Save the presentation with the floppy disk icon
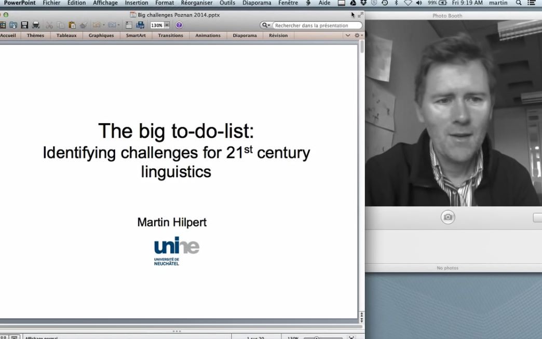542x339 pixels. [24, 25]
